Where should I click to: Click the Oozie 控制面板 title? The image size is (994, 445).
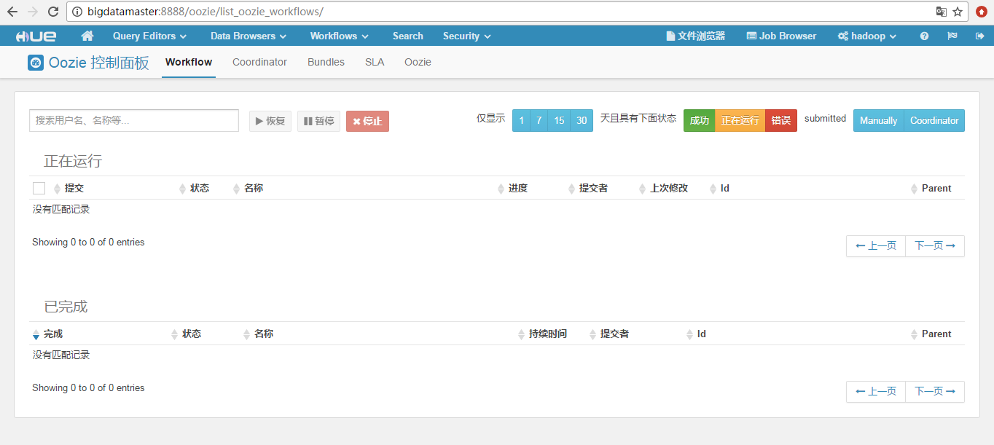(x=99, y=63)
